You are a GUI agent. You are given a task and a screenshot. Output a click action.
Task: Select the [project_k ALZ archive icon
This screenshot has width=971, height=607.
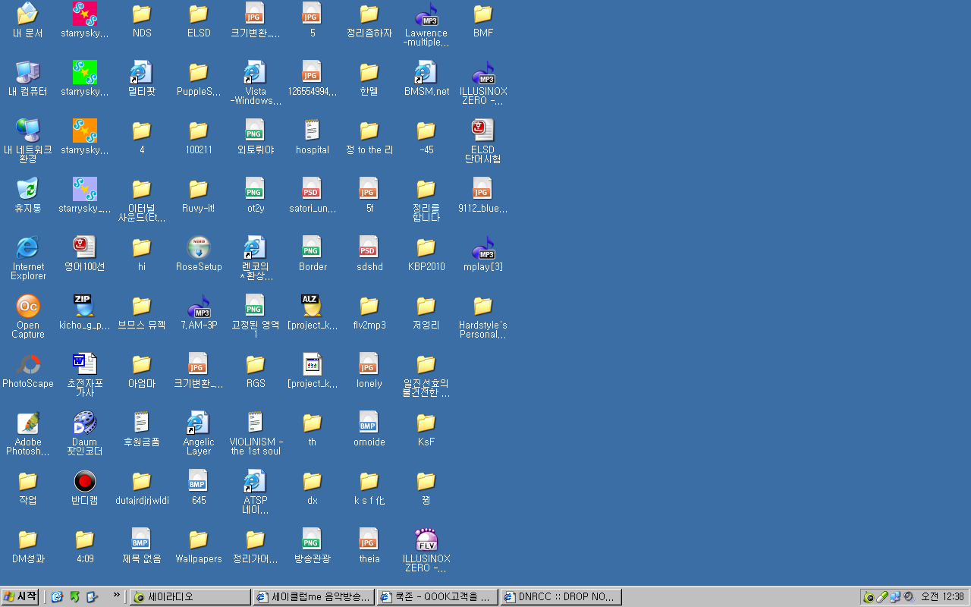point(313,307)
